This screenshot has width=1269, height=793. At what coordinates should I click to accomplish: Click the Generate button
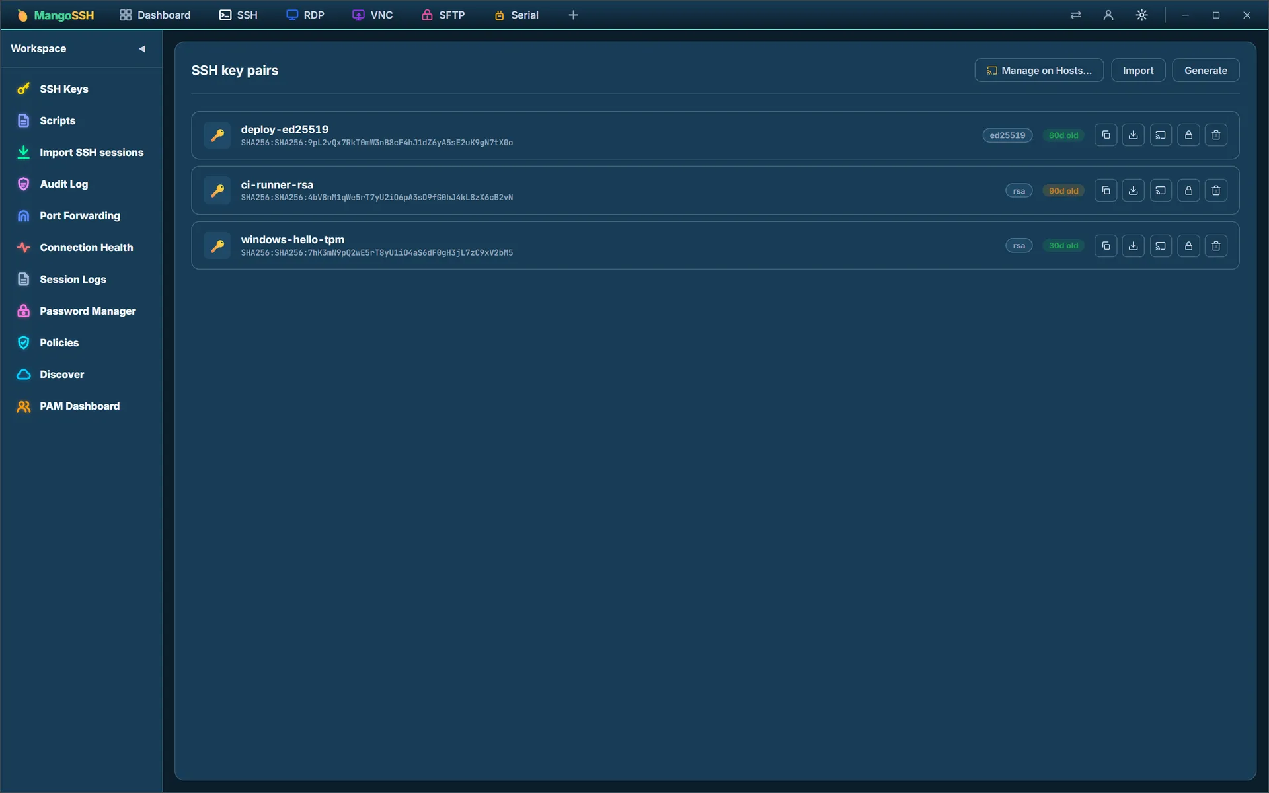[x=1206, y=71]
